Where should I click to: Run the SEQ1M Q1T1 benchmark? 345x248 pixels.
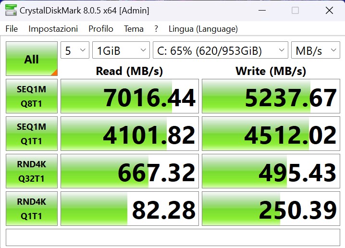32,134
